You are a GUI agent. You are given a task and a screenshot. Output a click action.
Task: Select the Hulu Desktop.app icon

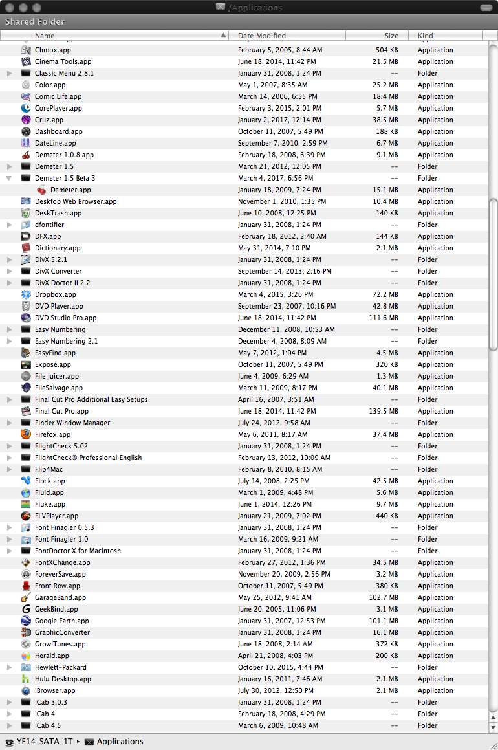(x=26, y=679)
